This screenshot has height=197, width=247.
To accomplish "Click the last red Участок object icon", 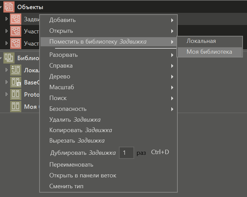I will 16,43.
